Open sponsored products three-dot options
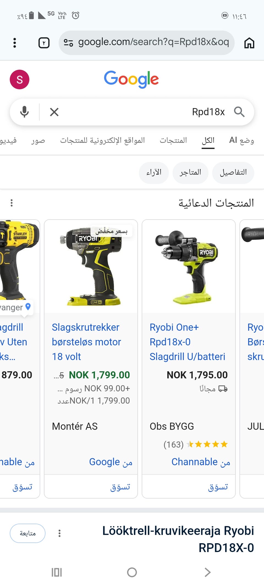Screen dimensions: 264x587 pos(12,203)
